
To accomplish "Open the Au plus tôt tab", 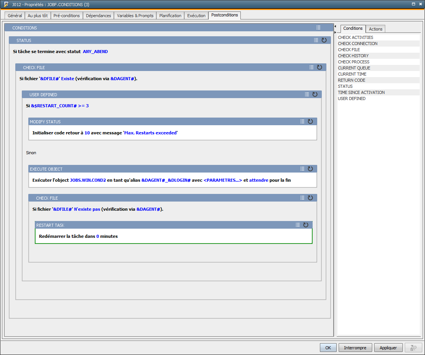I will coord(38,16).
